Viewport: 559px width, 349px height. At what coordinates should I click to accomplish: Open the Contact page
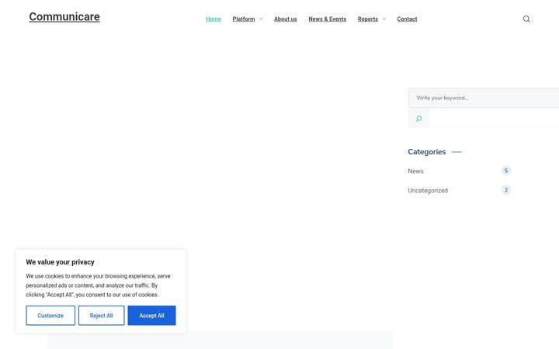click(x=407, y=19)
